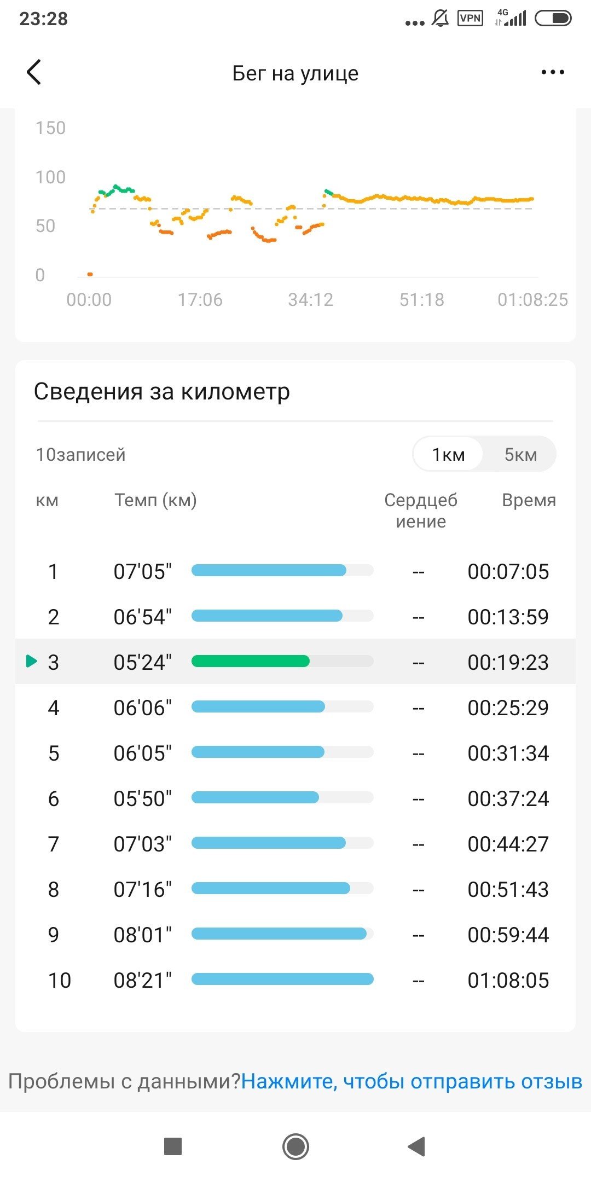
Task: Tap the VPN status bar icon
Action: click(x=470, y=19)
